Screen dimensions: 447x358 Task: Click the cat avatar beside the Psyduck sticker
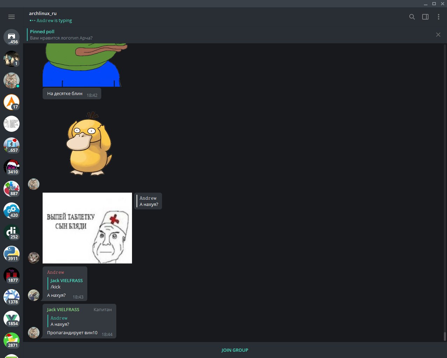tap(34, 184)
